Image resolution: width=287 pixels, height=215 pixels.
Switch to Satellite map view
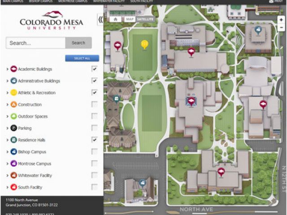pos(145,19)
